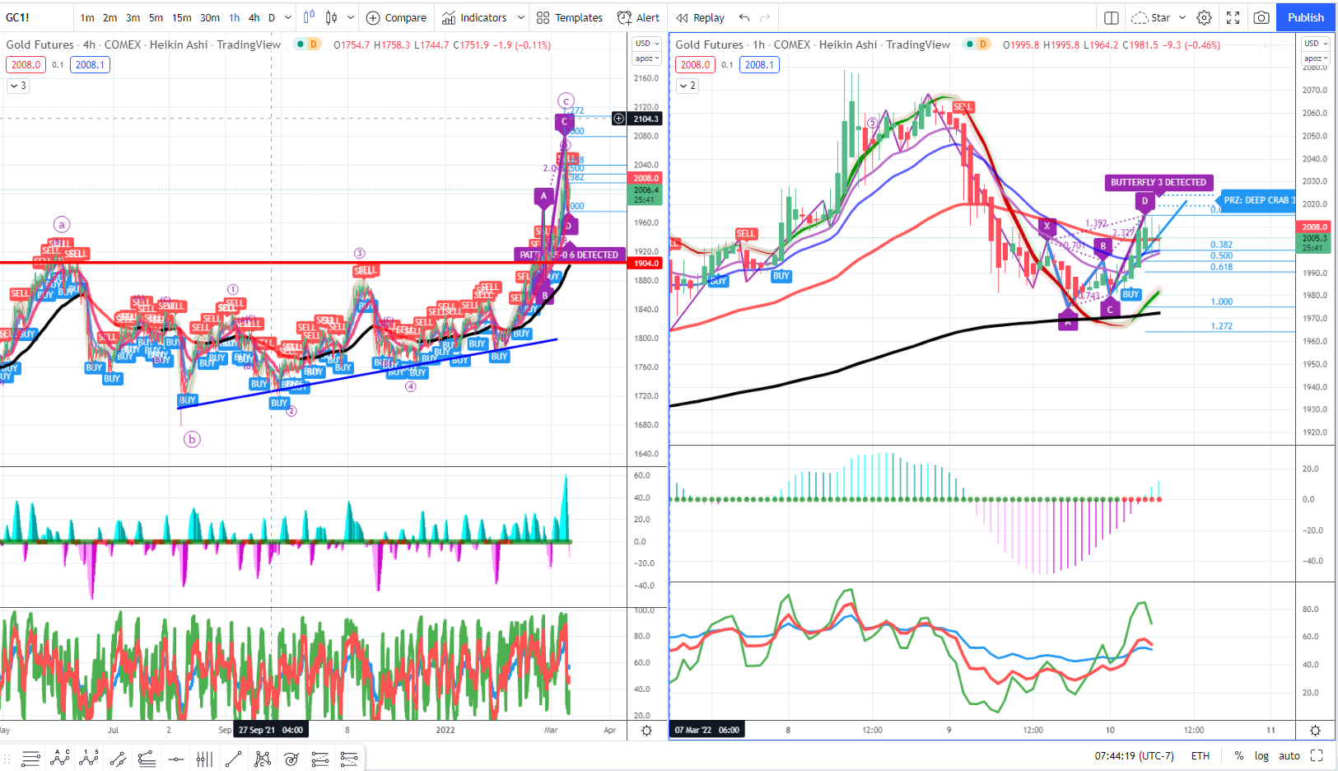1338x771 pixels.
Task: Select the Fib retracement tool
Action: (319, 759)
